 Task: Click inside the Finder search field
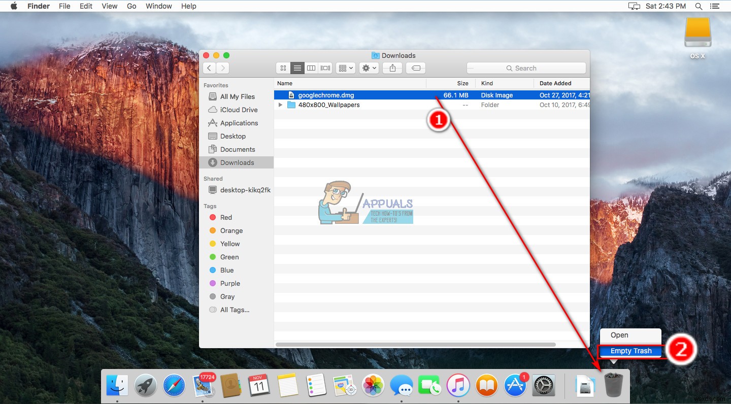point(525,68)
